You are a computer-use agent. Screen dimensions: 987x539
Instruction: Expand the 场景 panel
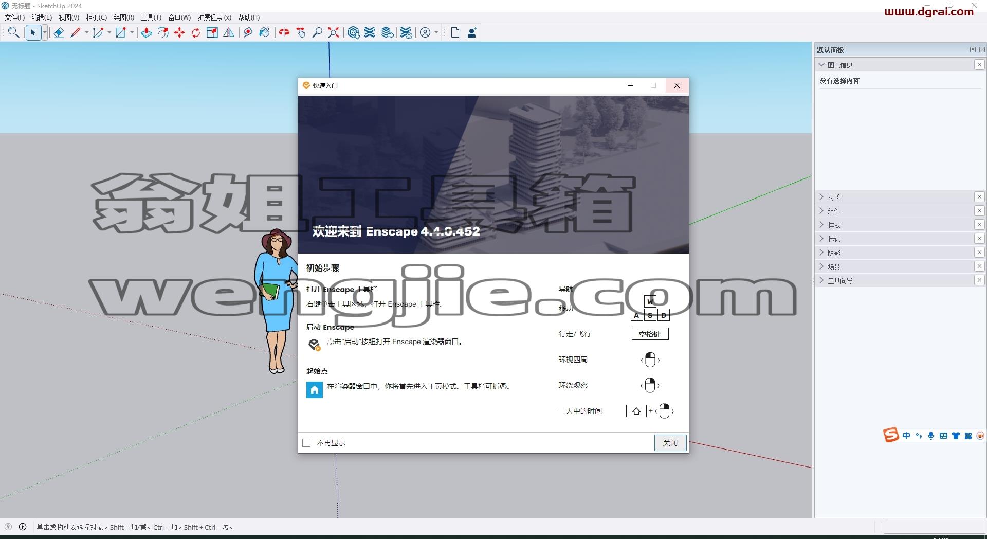(821, 266)
